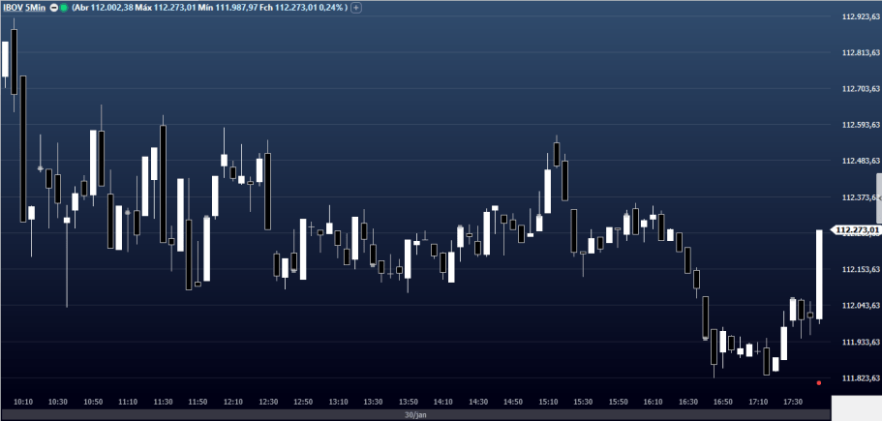Click the OHLC summary text in header
This screenshot has width=882, height=421.
(x=209, y=8)
